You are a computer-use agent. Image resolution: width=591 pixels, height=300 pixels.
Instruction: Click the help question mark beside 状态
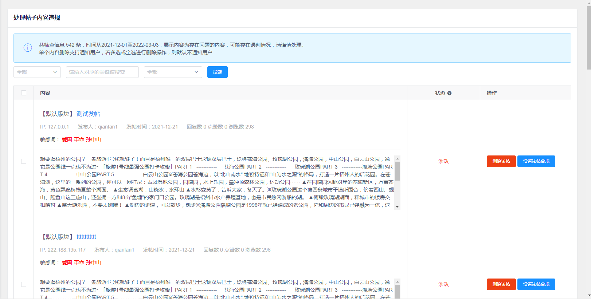pos(449,93)
